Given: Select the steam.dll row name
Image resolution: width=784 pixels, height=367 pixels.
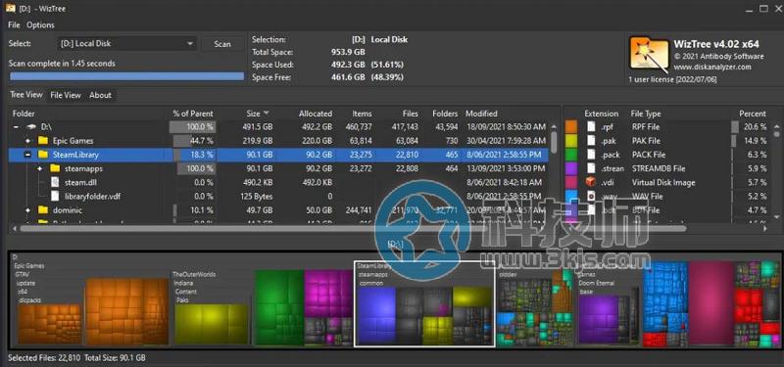Looking at the screenshot, I should (x=80, y=183).
